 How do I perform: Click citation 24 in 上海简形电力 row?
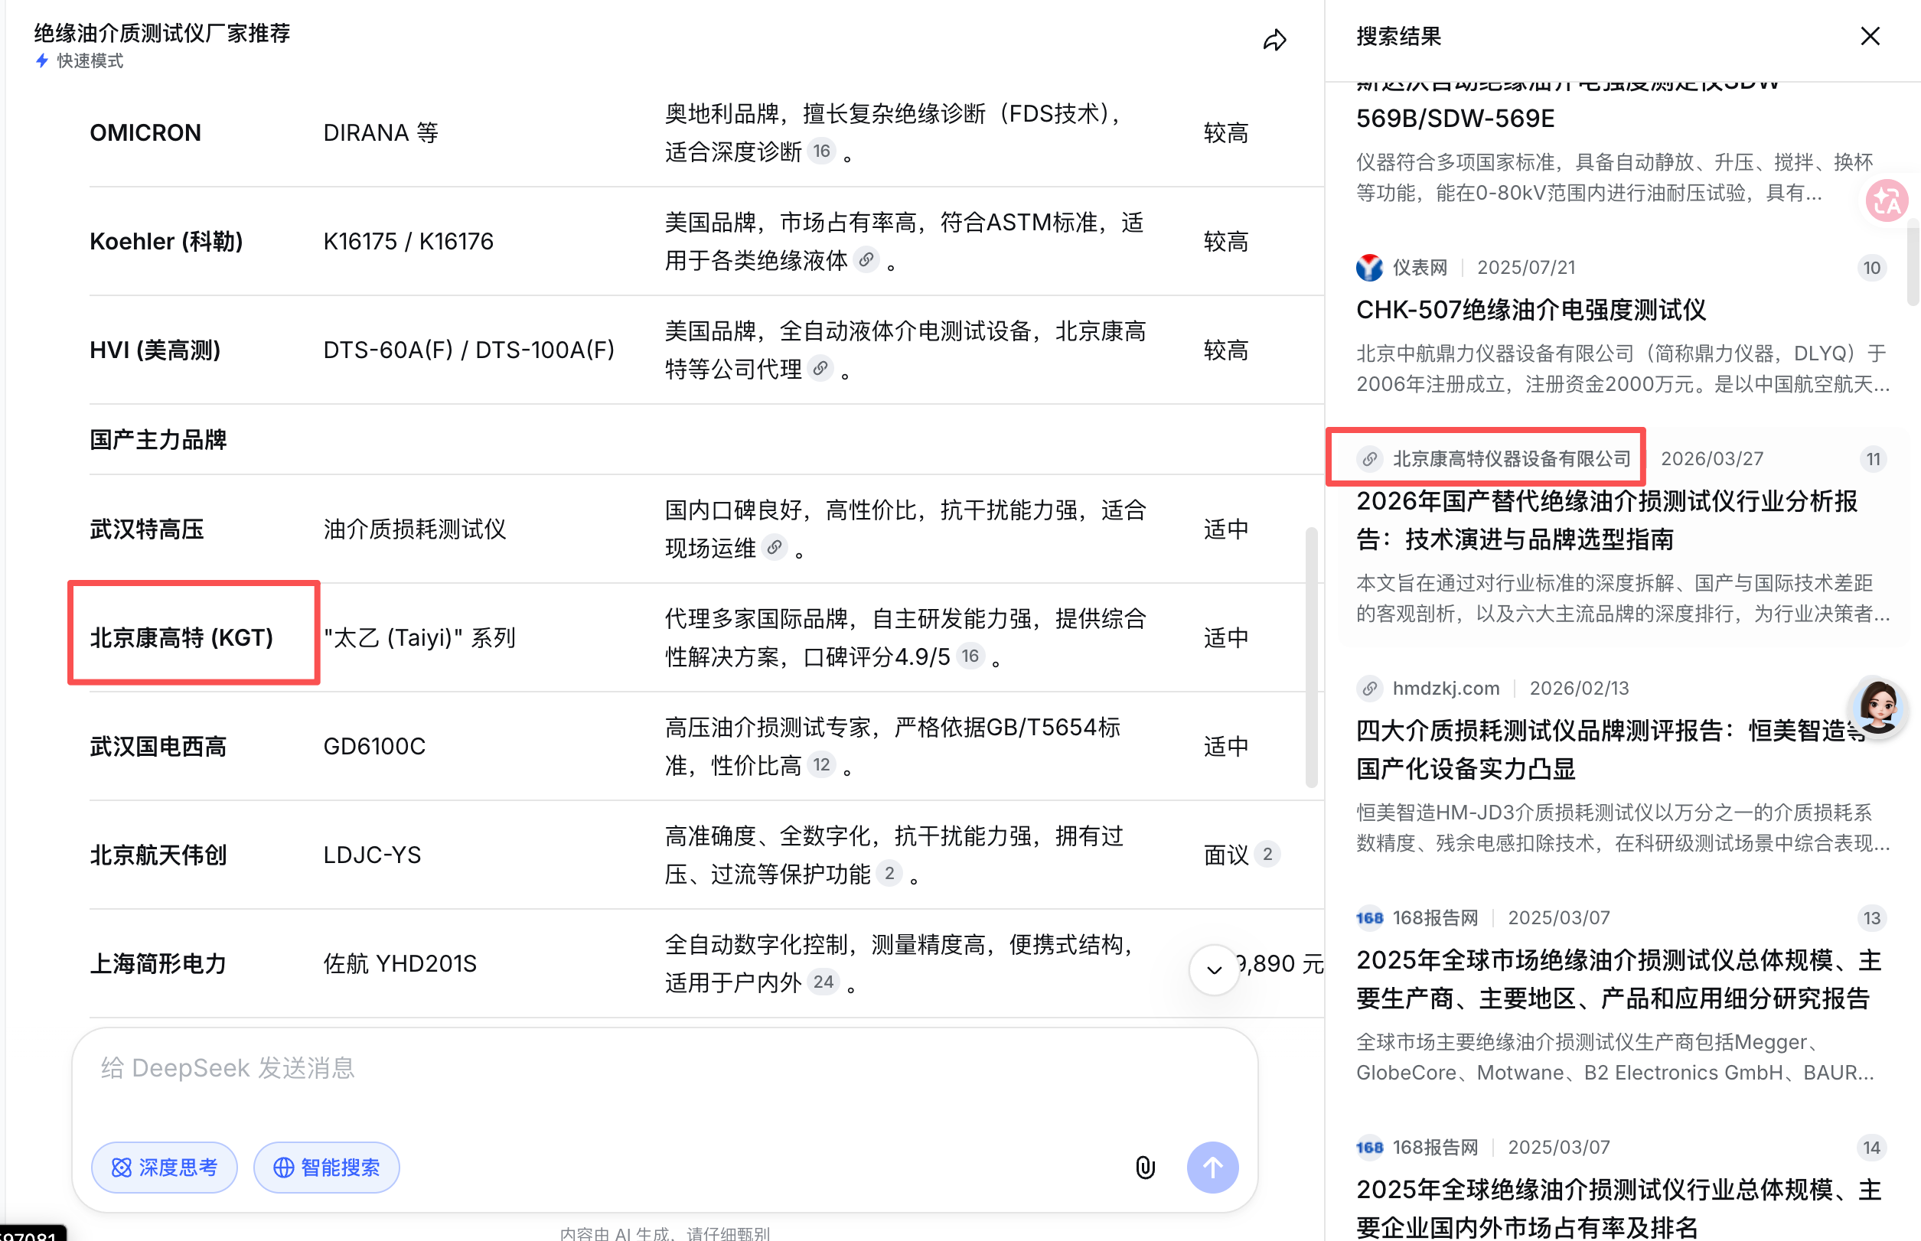pyautogui.click(x=823, y=982)
